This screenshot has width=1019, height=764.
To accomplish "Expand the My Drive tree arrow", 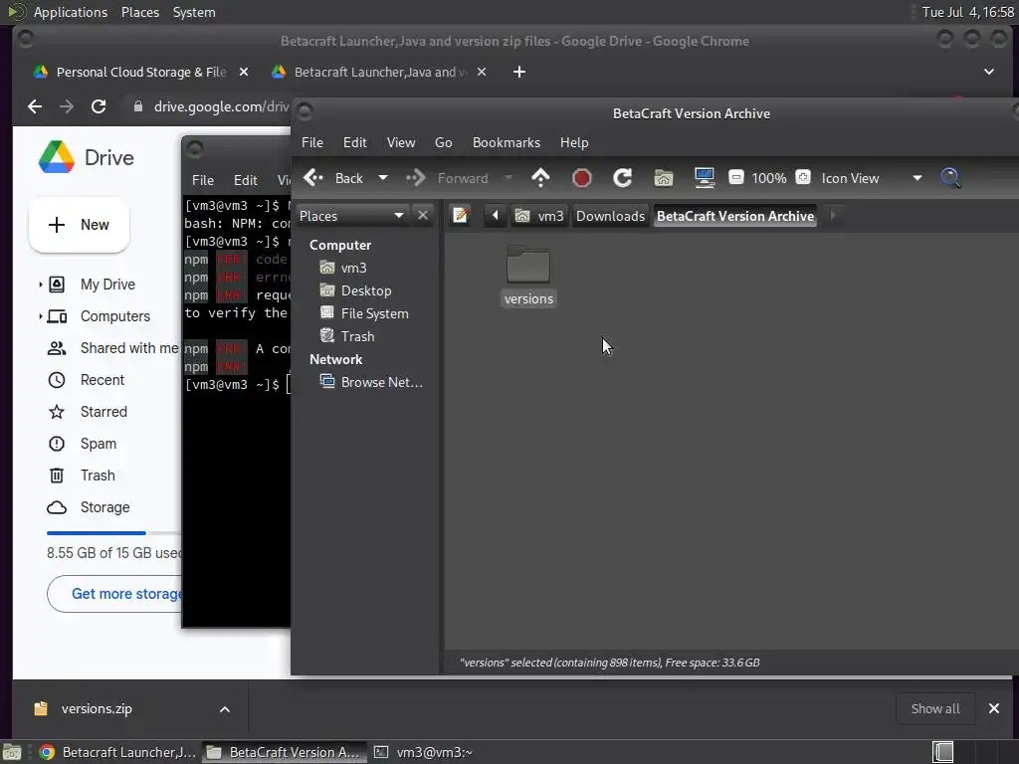I will (x=40, y=284).
